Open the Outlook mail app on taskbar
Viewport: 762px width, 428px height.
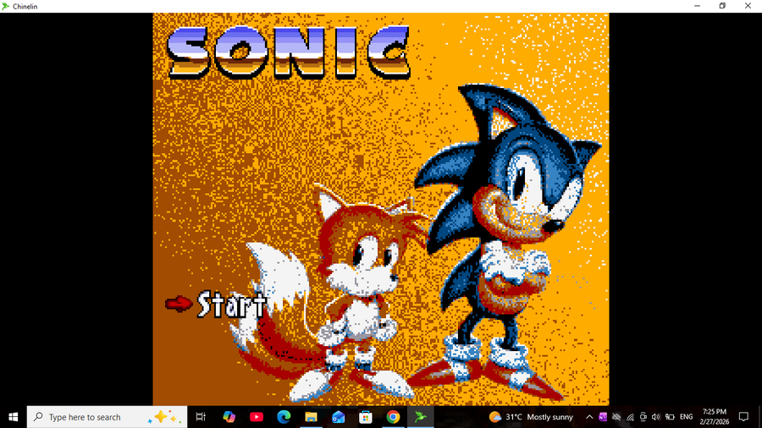(338, 417)
